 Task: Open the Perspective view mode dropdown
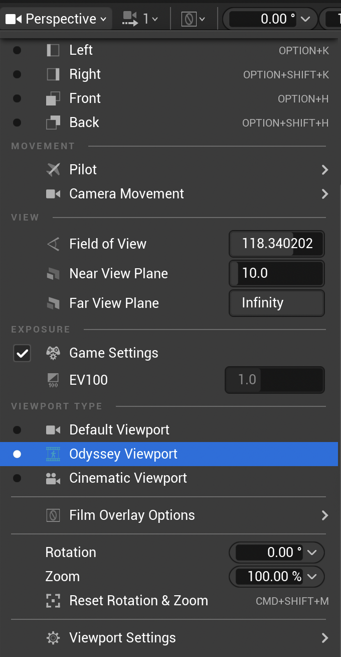(x=56, y=19)
